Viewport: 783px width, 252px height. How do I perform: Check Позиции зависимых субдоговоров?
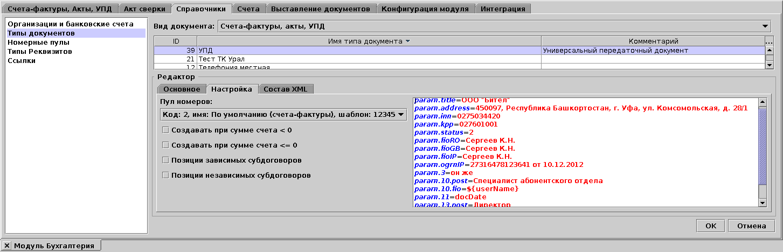(x=166, y=160)
